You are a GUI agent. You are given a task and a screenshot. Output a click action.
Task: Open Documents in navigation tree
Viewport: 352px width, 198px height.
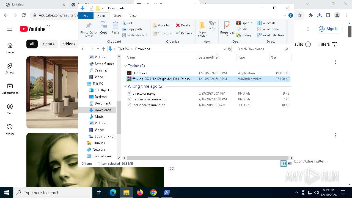pyautogui.click(x=100, y=103)
